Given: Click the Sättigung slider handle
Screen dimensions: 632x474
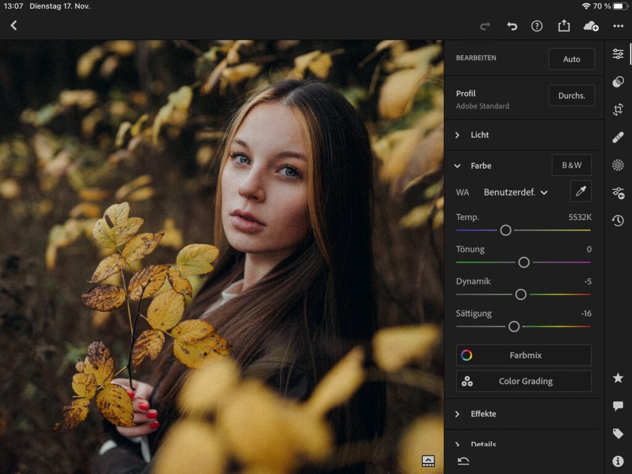Looking at the screenshot, I should pos(513,326).
